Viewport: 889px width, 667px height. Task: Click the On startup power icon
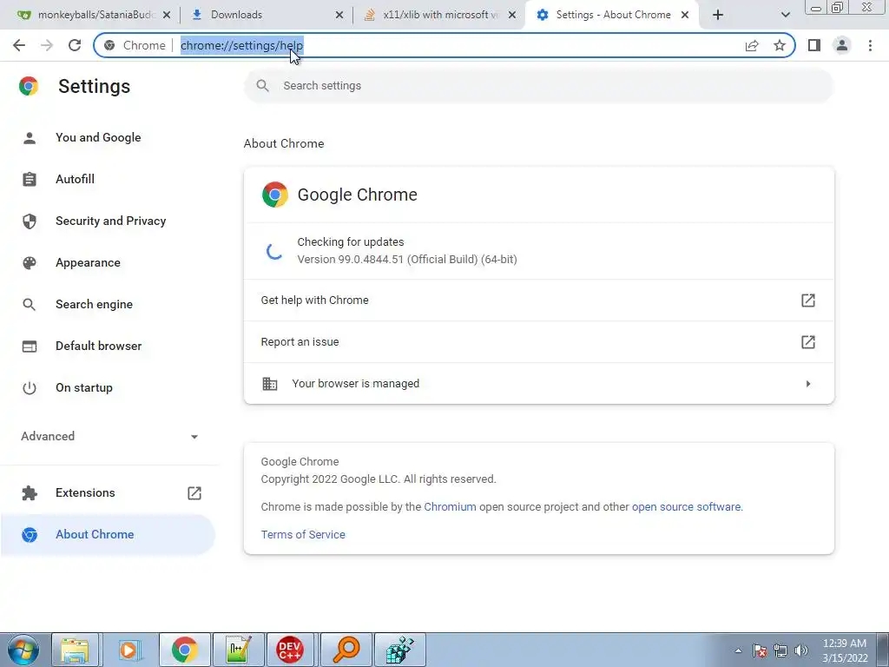[x=30, y=388]
